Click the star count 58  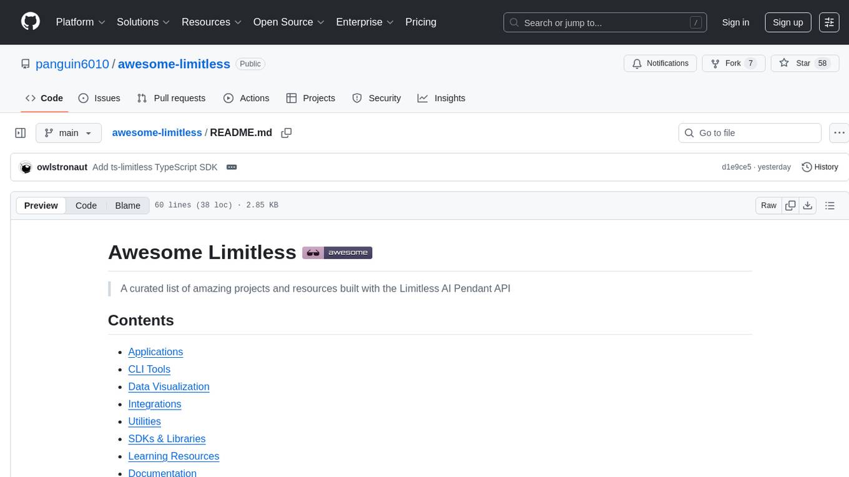pos(822,63)
